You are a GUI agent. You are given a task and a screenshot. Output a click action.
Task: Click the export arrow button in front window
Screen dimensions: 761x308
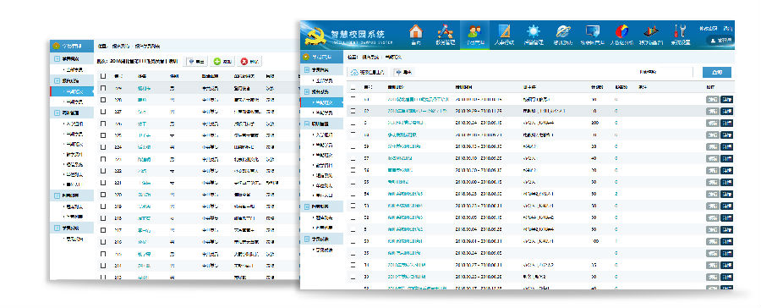tap(403, 73)
